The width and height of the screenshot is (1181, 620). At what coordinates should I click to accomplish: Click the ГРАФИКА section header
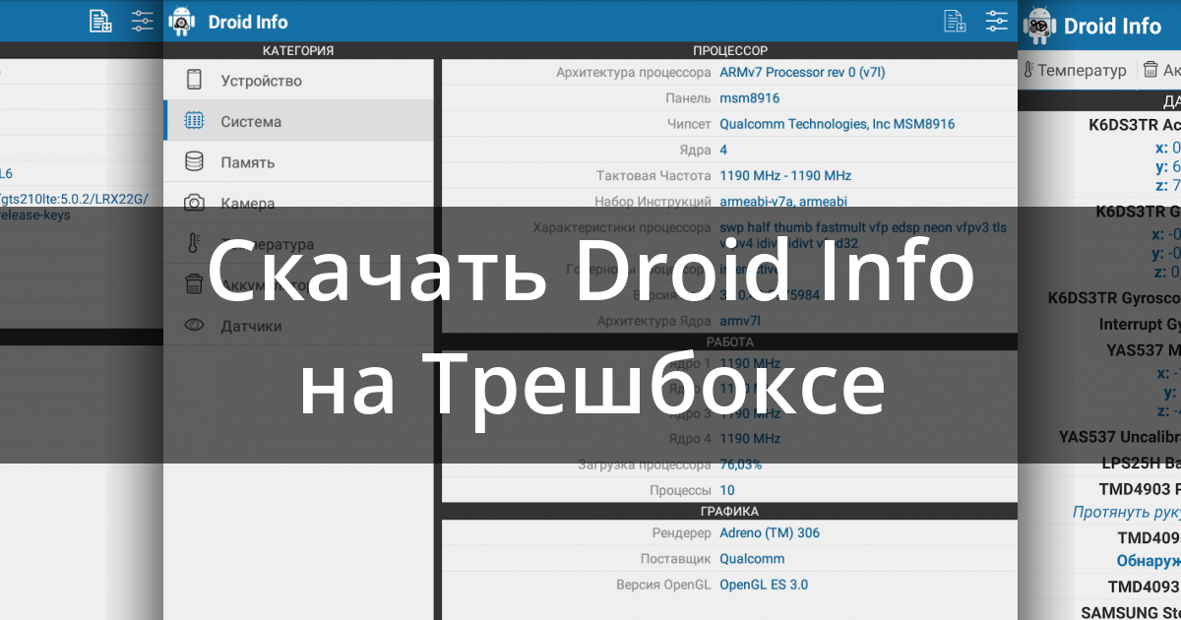(x=729, y=511)
